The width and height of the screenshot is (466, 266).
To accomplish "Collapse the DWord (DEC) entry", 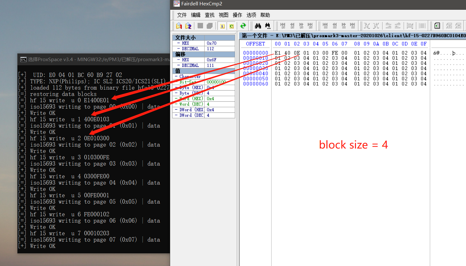I will pos(177,115).
